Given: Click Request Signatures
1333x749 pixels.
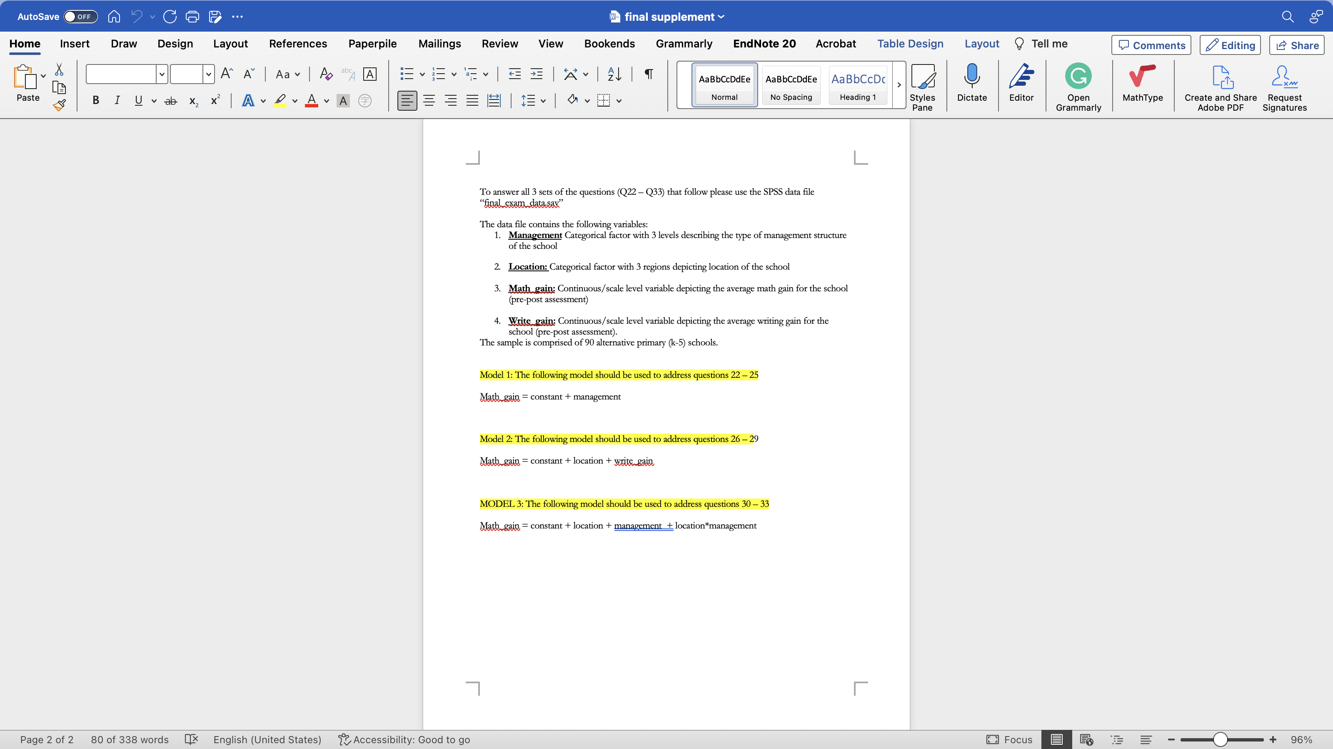Looking at the screenshot, I should [1284, 87].
